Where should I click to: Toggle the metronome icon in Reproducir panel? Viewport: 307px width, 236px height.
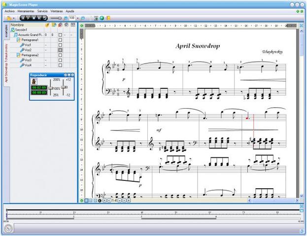click(x=34, y=81)
